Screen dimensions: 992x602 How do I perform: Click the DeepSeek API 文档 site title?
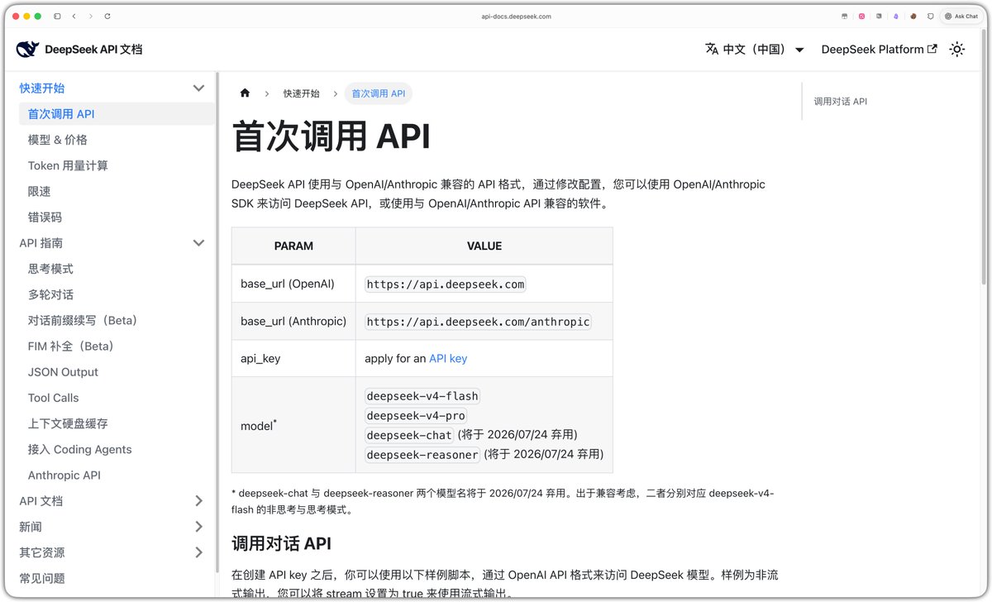[93, 50]
